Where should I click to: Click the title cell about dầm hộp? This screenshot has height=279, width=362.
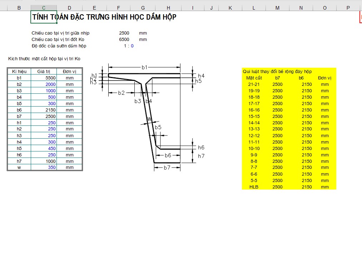(104, 17)
